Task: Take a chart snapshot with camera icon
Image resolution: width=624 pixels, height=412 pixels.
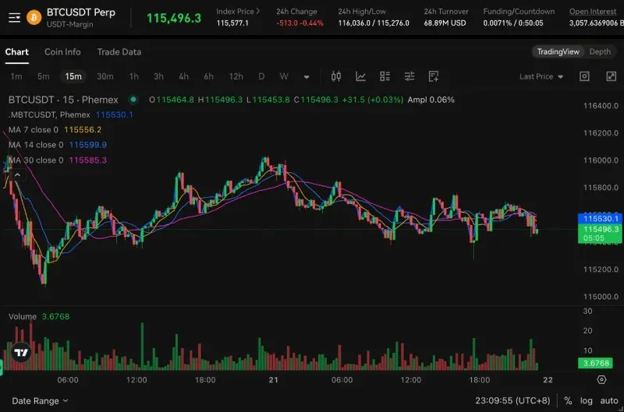Action: click(584, 76)
